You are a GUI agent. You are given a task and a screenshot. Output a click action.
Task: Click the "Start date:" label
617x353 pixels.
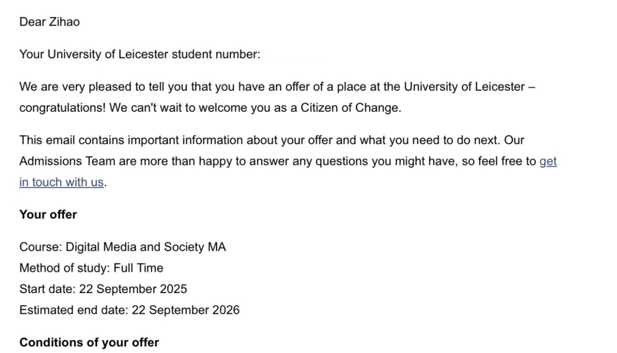tap(47, 289)
